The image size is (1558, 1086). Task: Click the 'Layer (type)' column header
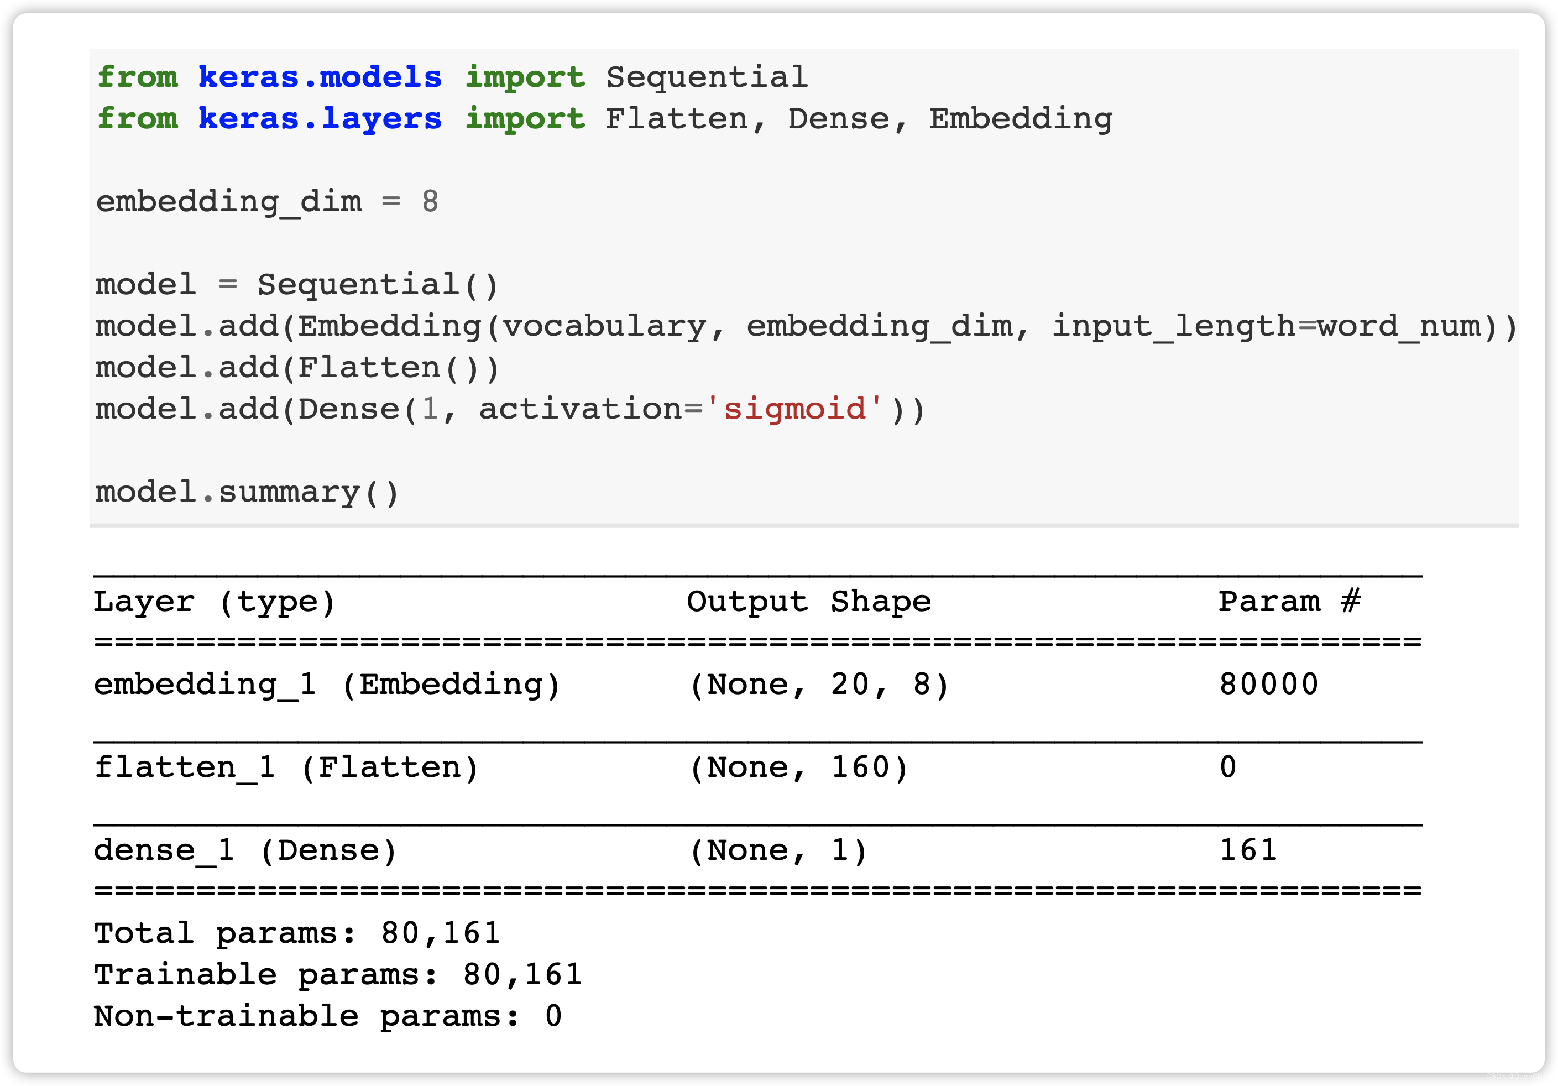(x=215, y=602)
